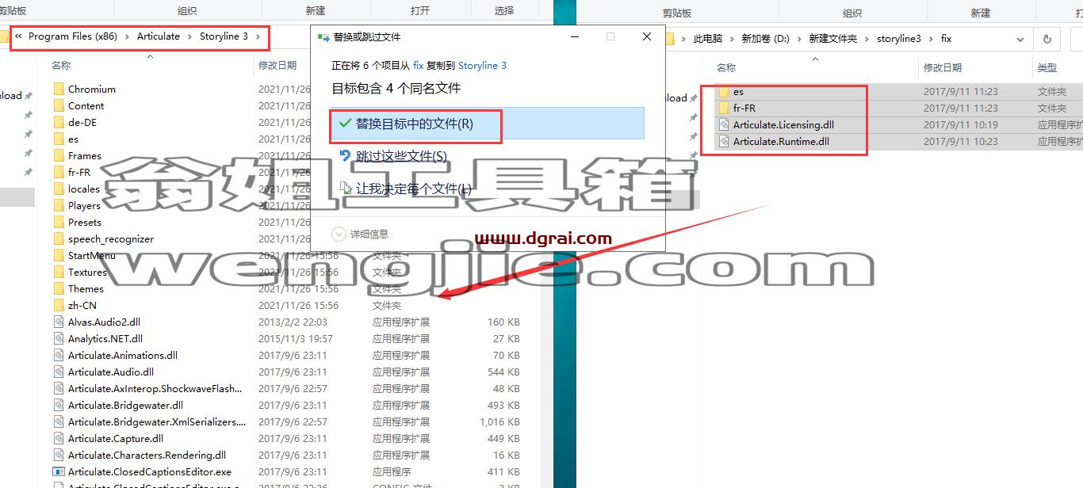Sort left window by 修改日期 column
Image resolution: width=1083 pixels, height=488 pixels.
pyautogui.click(x=277, y=66)
